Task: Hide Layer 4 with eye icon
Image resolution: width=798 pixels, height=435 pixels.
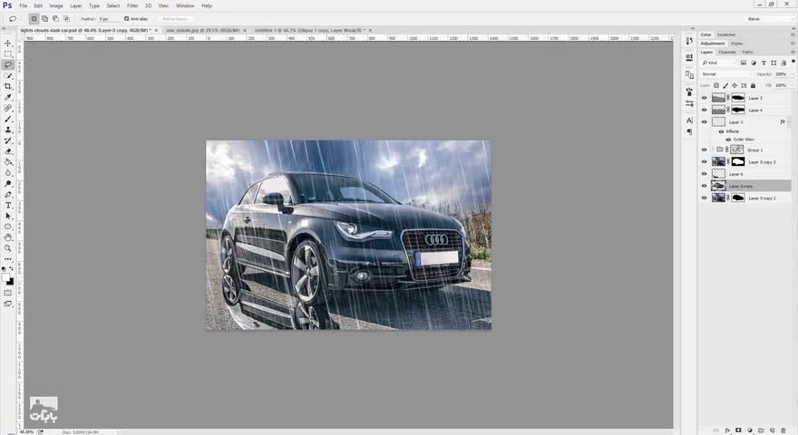Action: click(705, 110)
